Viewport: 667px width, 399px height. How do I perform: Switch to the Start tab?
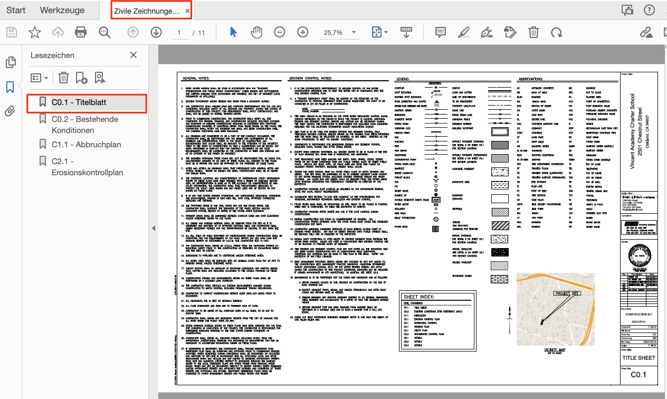(x=16, y=10)
